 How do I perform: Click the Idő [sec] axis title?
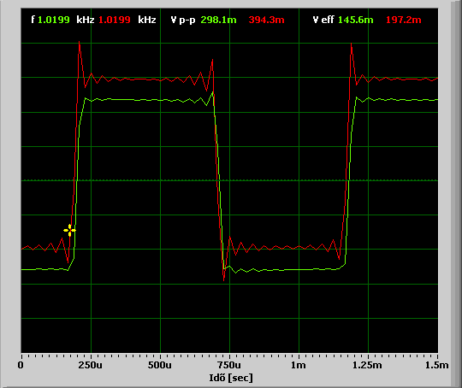231,378
